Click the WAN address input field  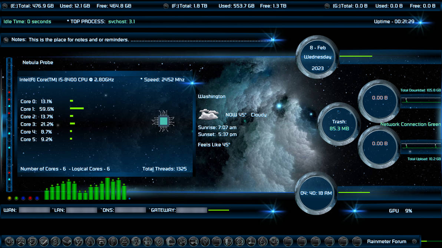pyautogui.click(x=34, y=210)
